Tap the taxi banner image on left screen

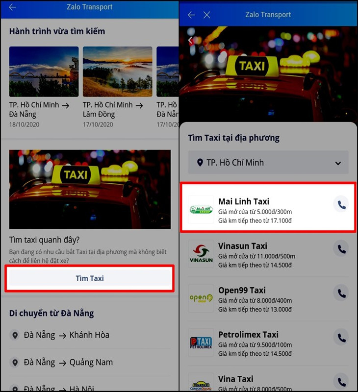pyautogui.click(x=90, y=189)
